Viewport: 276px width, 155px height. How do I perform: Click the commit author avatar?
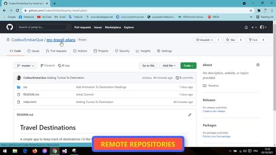pos(19,77)
